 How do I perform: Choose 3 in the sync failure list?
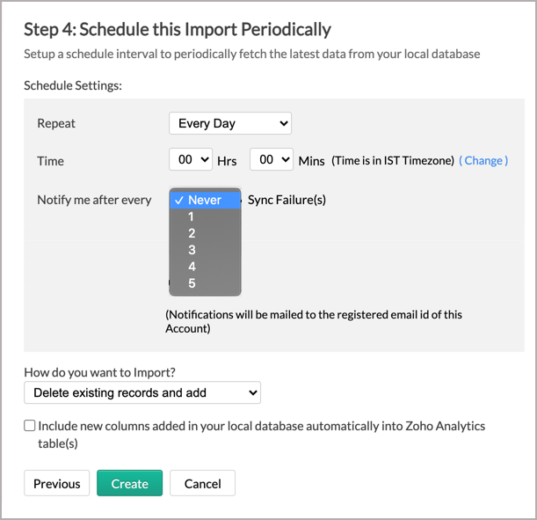click(205, 250)
